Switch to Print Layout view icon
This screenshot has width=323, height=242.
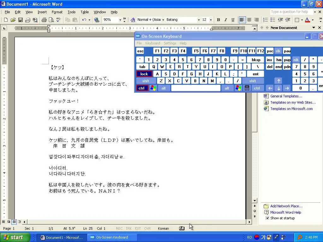pos(14,222)
